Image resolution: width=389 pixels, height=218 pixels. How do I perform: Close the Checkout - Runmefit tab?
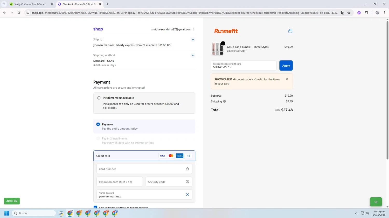click(x=100, y=4)
